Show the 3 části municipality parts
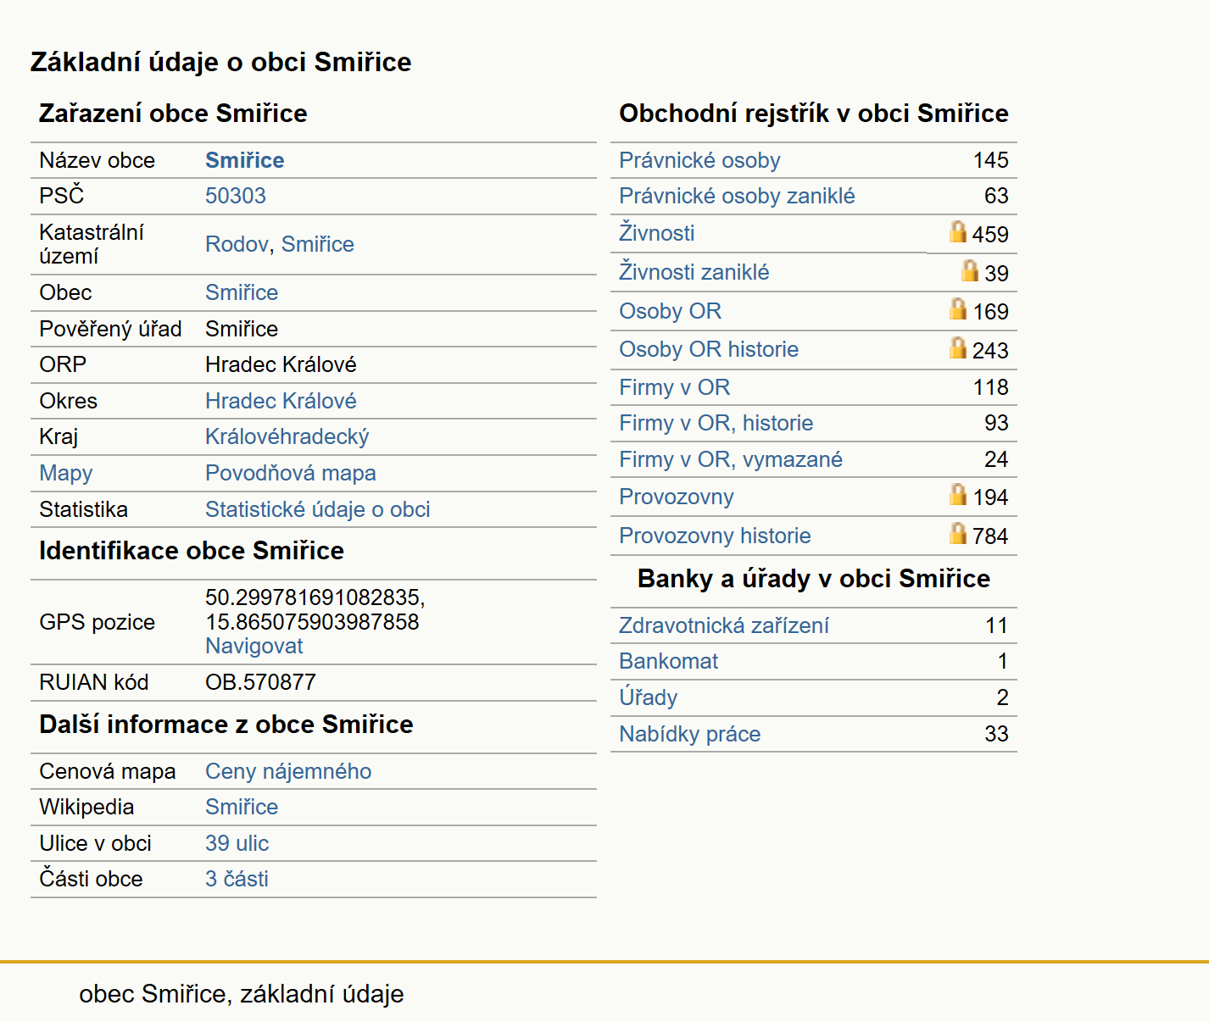The height and width of the screenshot is (1022, 1209). point(237,879)
